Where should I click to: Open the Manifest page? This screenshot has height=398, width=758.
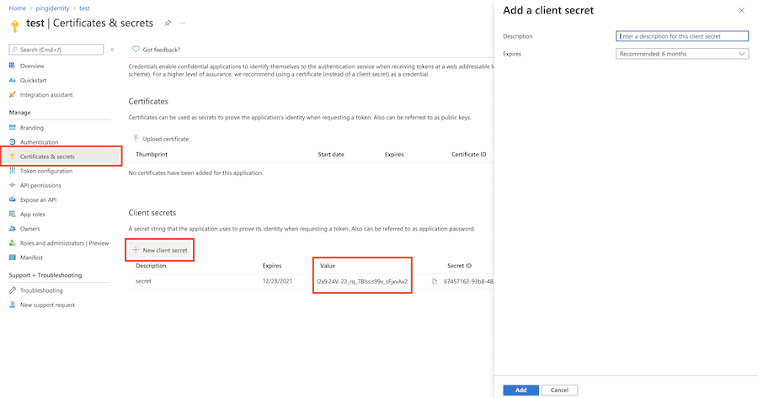tap(31, 257)
